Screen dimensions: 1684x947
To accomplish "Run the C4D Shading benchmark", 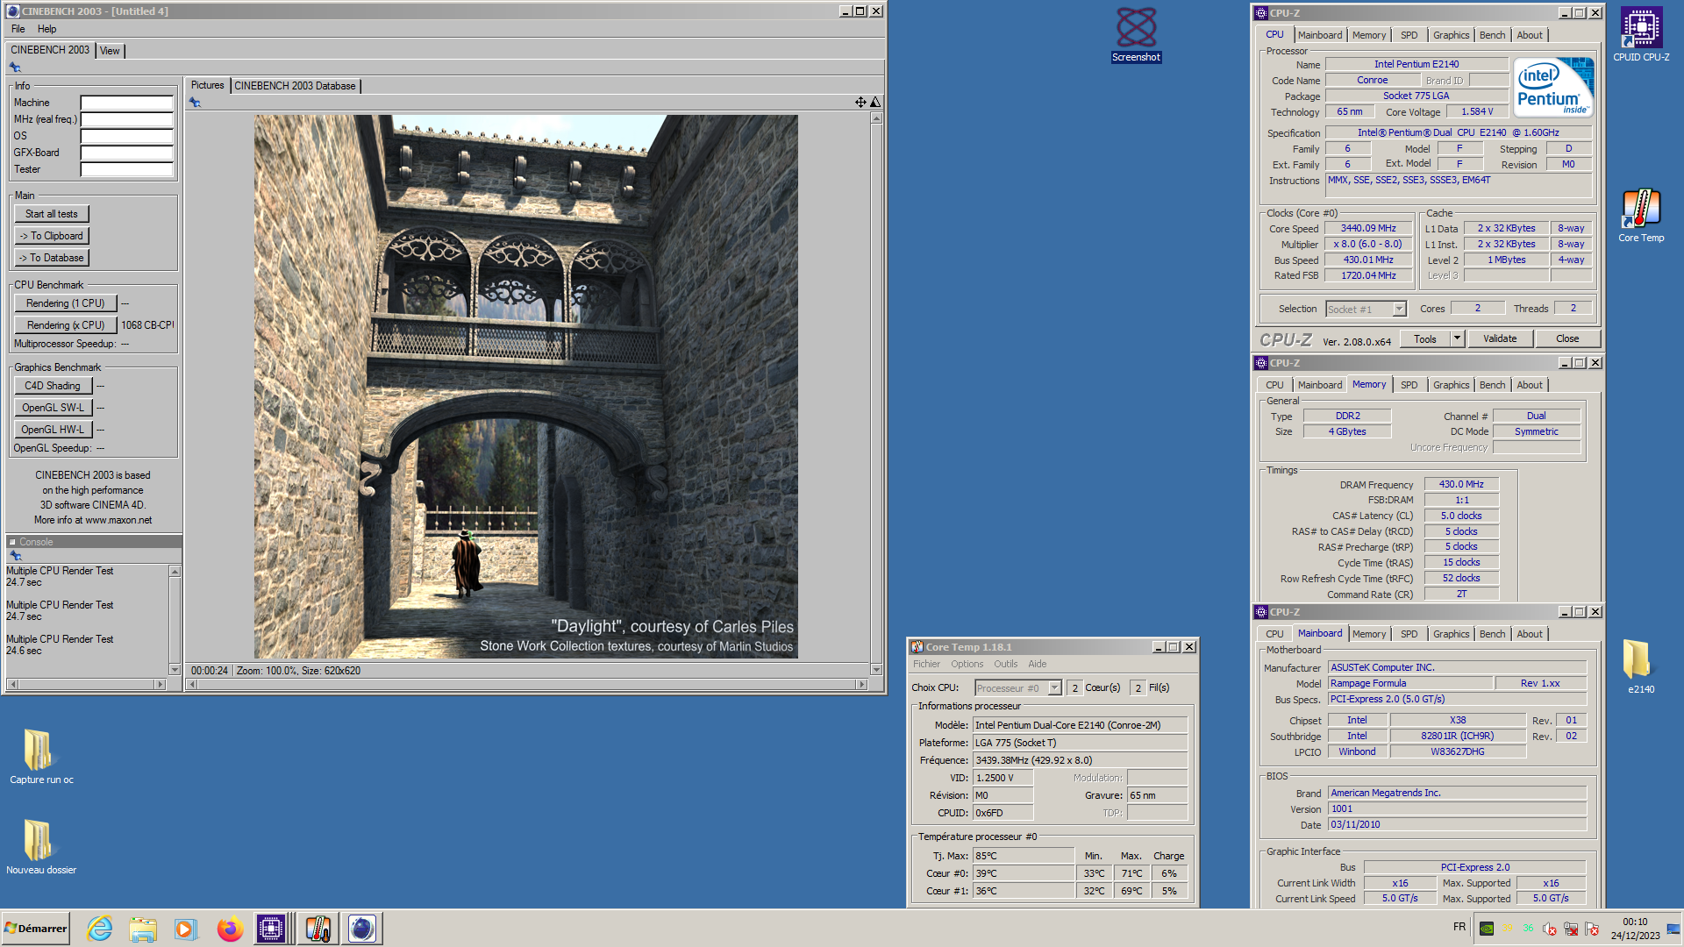I will [x=53, y=386].
